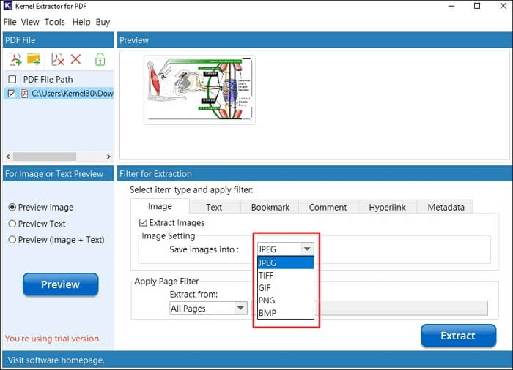Switch to the Comment tab
Image resolution: width=513 pixels, height=370 pixels.
point(328,208)
